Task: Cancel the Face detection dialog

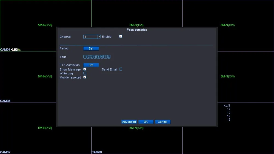Action: click(163, 122)
